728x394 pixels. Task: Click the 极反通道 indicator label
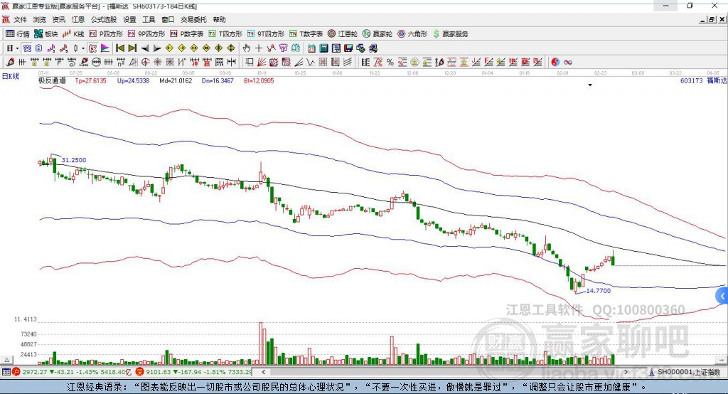click(x=52, y=80)
